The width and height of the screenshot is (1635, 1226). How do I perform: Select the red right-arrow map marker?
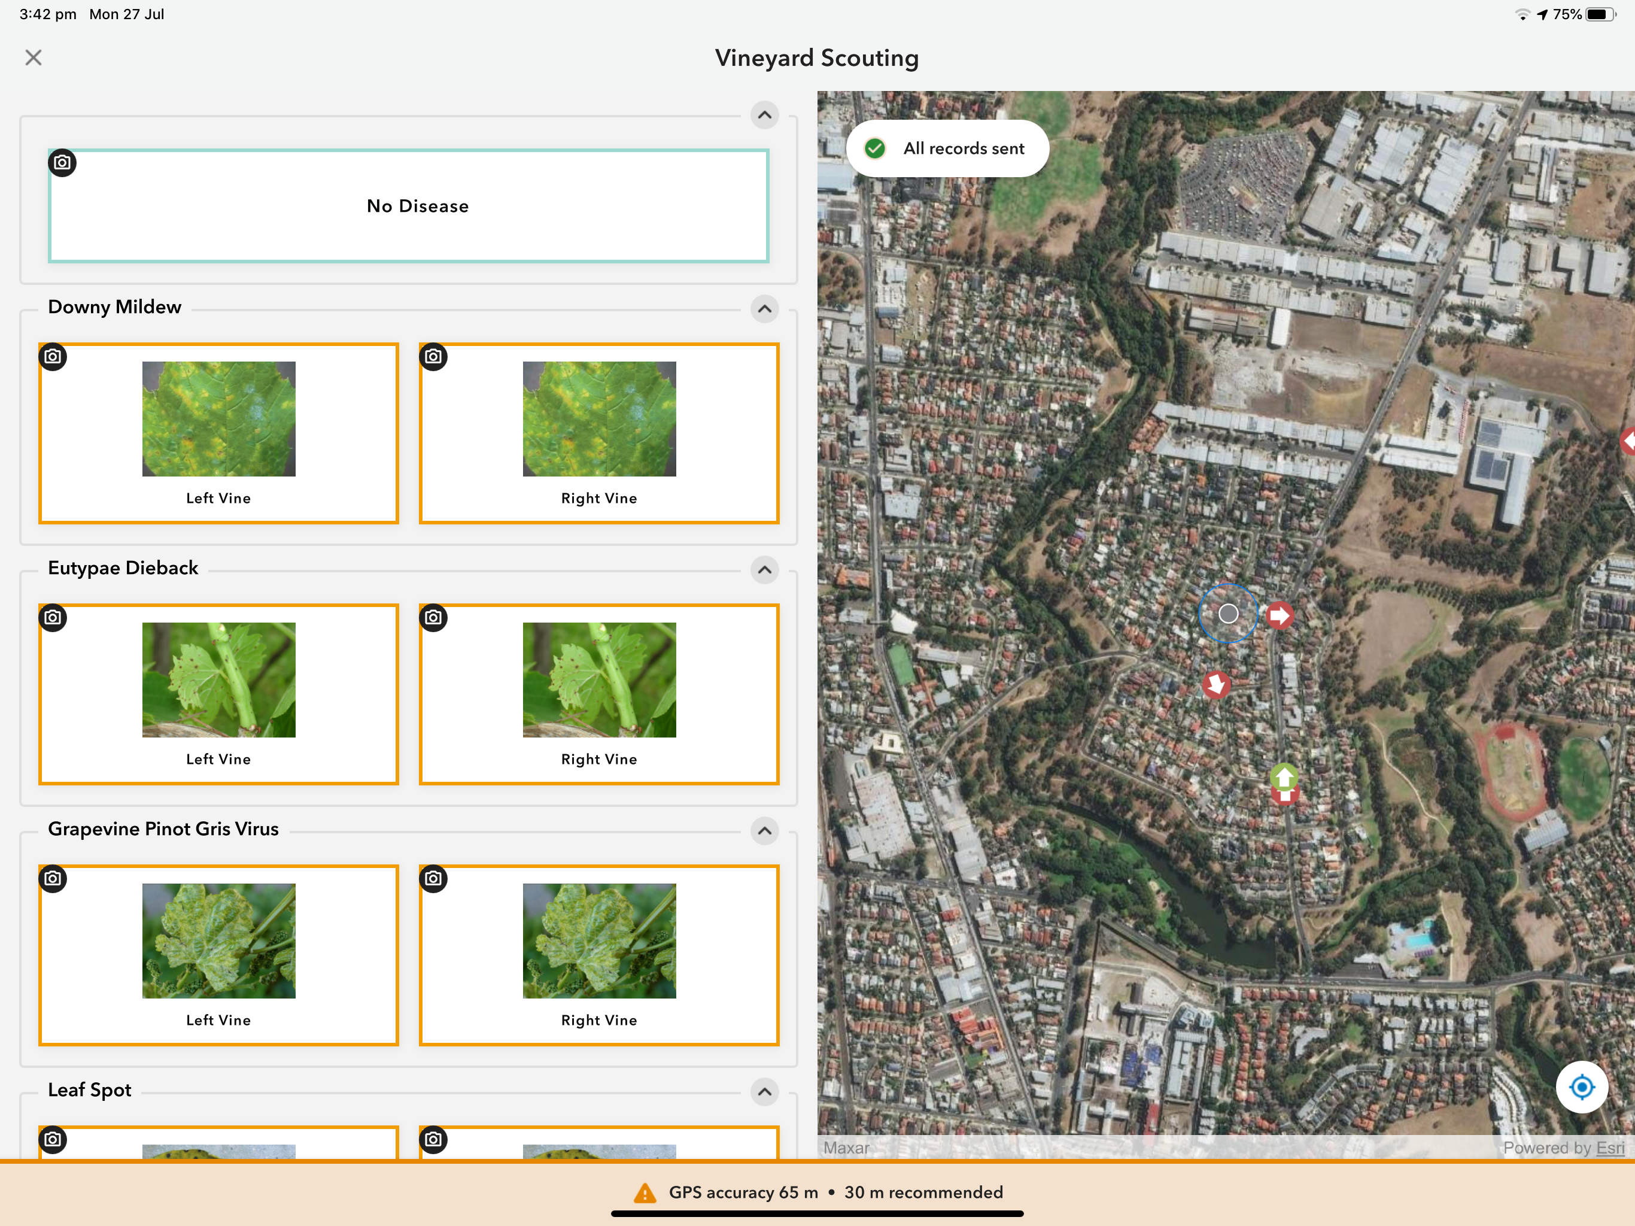[x=1280, y=615]
